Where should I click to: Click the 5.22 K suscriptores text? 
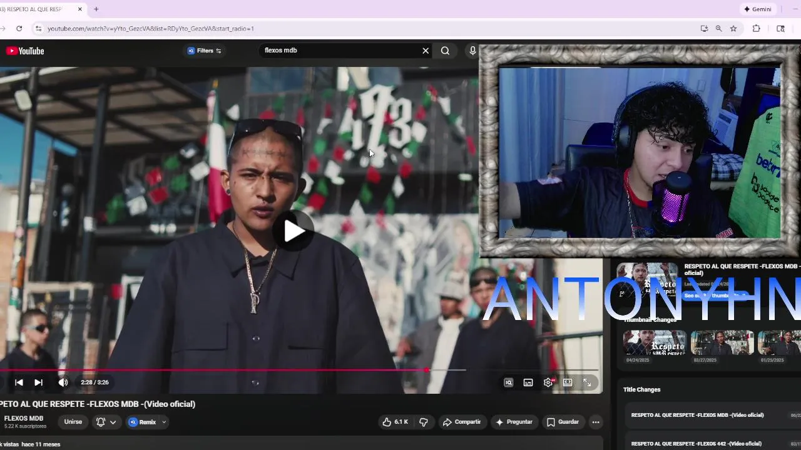pyautogui.click(x=25, y=426)
